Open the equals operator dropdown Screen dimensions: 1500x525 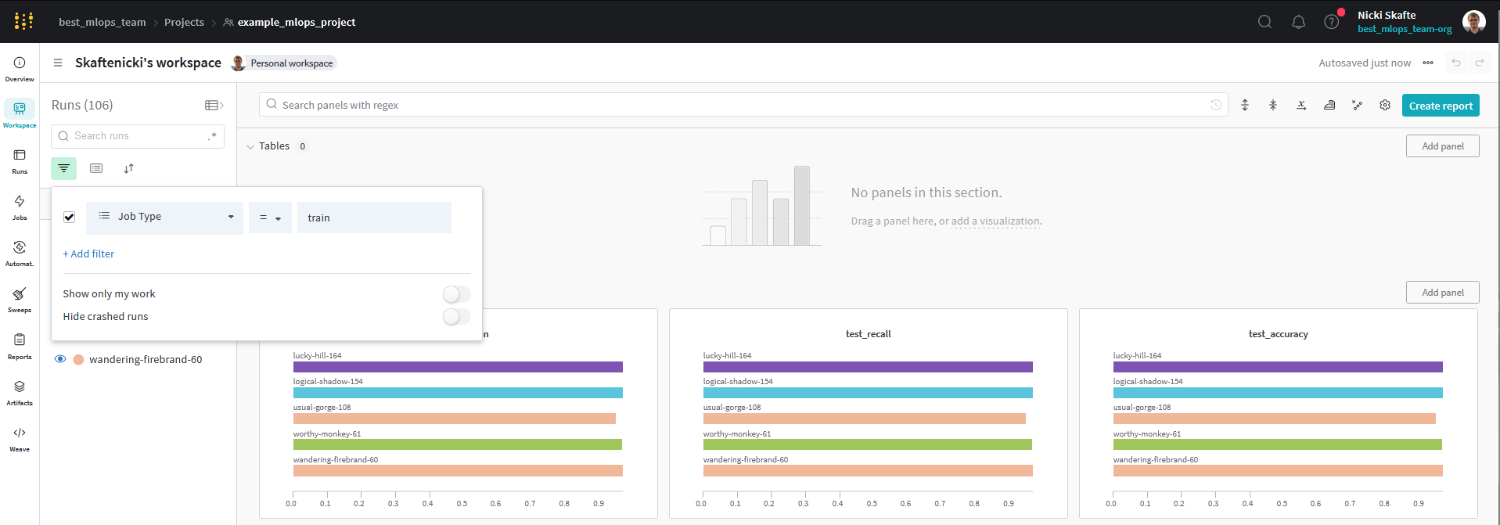270,218
